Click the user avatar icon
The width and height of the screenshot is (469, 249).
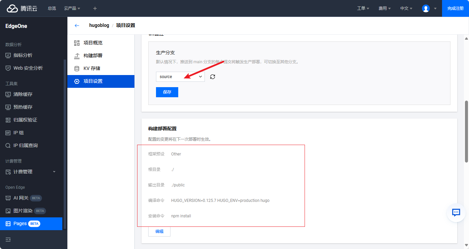tap(426, 8)
